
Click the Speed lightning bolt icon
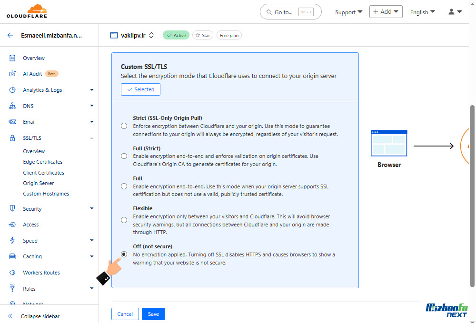[12, 241]
